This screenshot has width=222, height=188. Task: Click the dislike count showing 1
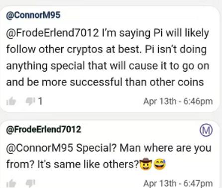pyautogui.click(x=40, y=101)
